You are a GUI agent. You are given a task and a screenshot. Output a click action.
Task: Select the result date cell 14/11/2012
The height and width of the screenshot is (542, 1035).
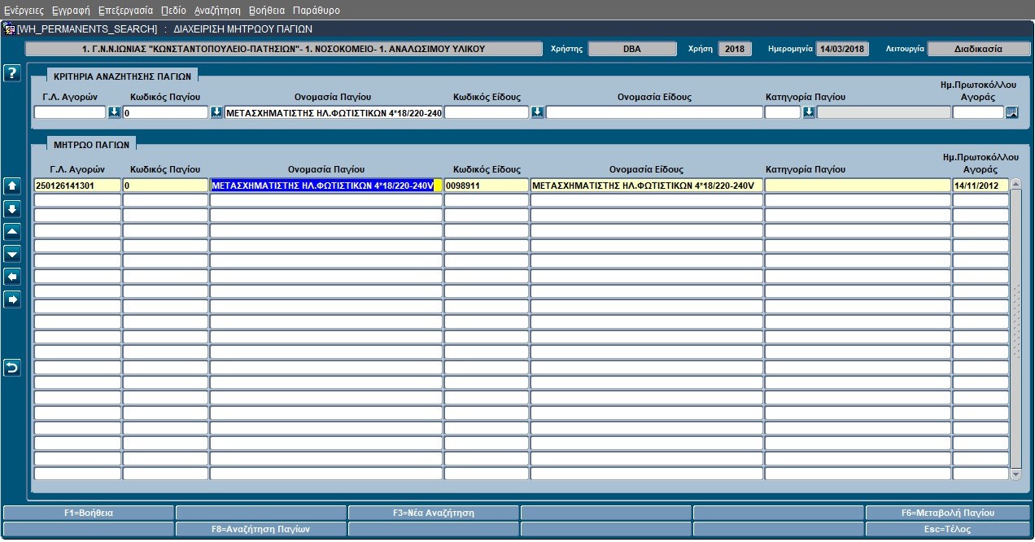click(980, 186)
